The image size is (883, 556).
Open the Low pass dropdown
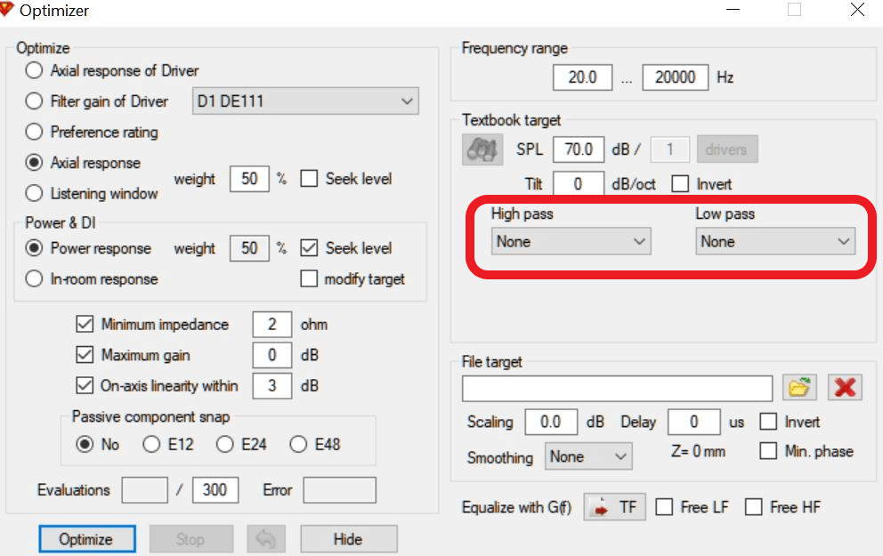[775, 241]
